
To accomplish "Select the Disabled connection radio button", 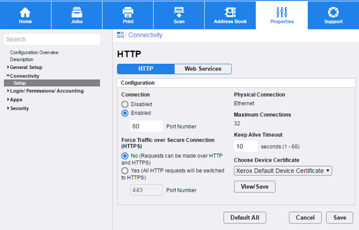I will [x=125, y=105].
